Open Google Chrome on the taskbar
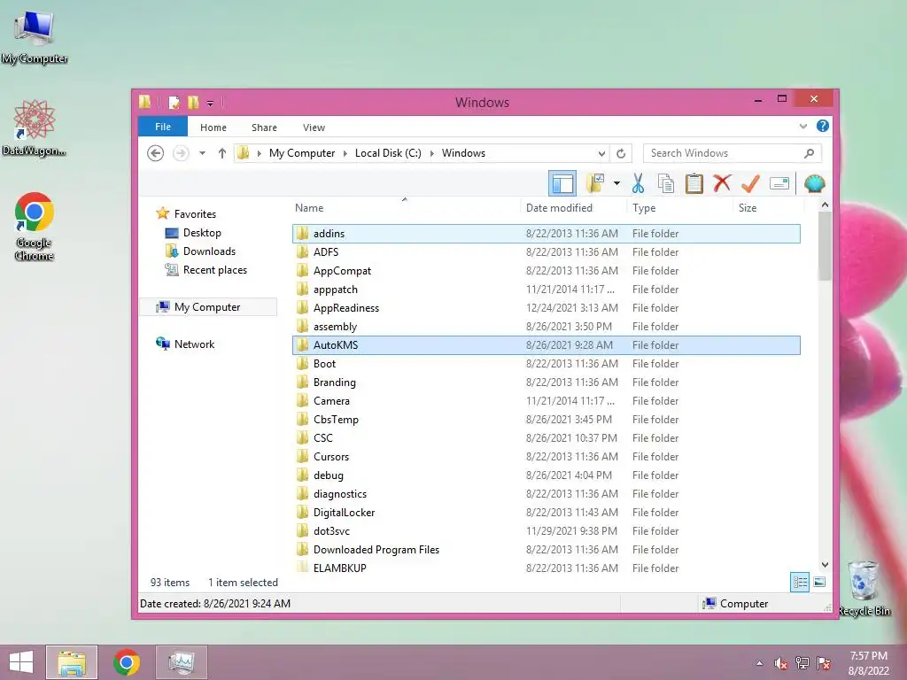The image size is (907, 680). coord(126,662)
